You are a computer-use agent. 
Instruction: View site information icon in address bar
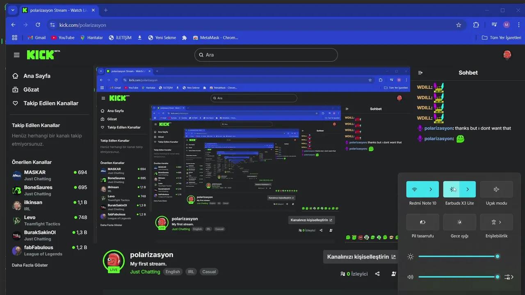[52, 25]
